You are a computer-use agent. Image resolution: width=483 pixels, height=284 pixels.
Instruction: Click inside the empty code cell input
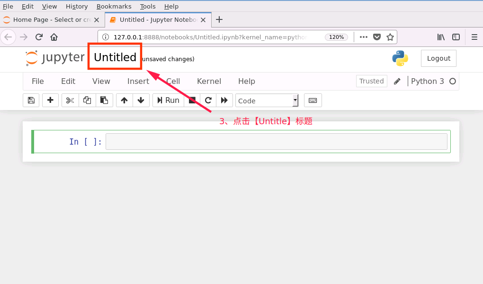pyautogui.click(x=277, y=142)
